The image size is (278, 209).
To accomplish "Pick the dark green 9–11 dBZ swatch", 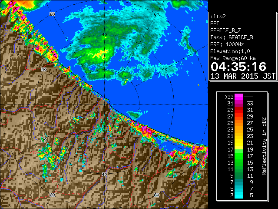I will (239, 175).
